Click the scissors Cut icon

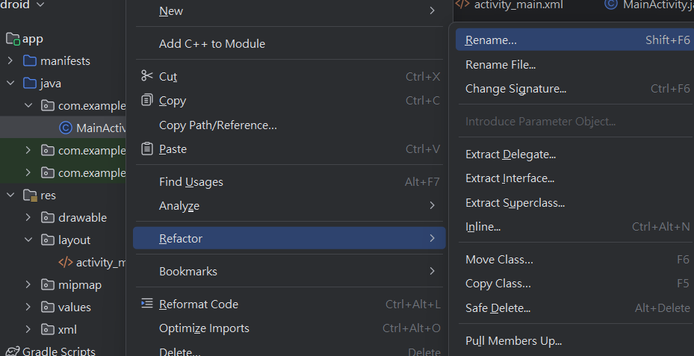click(x=146, y=76)
